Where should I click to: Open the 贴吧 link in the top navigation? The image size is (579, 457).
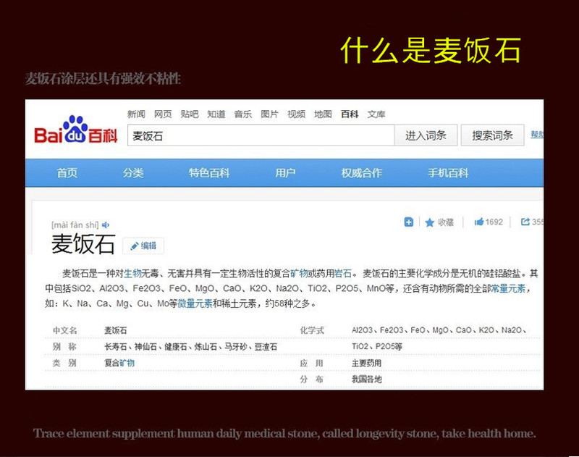point(190,114)
